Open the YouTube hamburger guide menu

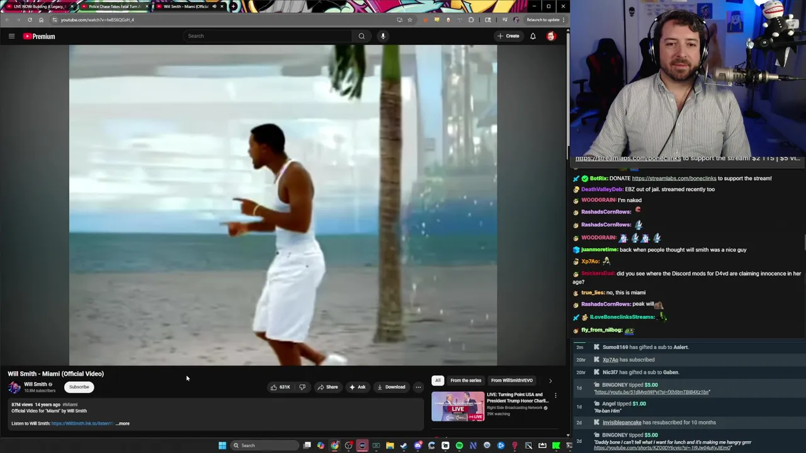(x=11, y=36)
